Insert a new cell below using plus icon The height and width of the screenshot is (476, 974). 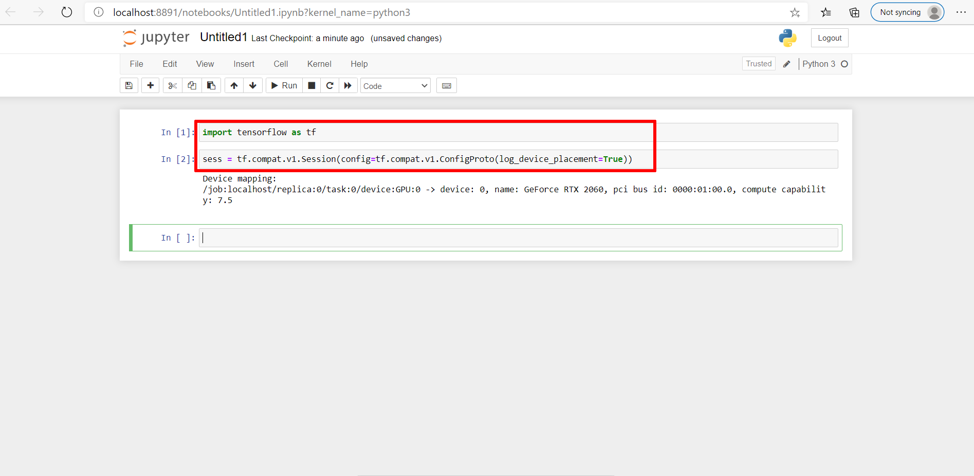150,85
